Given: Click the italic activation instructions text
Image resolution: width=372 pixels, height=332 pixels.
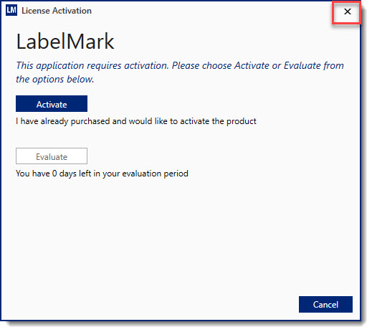Looking at the screenshot, I should (180, 72).
